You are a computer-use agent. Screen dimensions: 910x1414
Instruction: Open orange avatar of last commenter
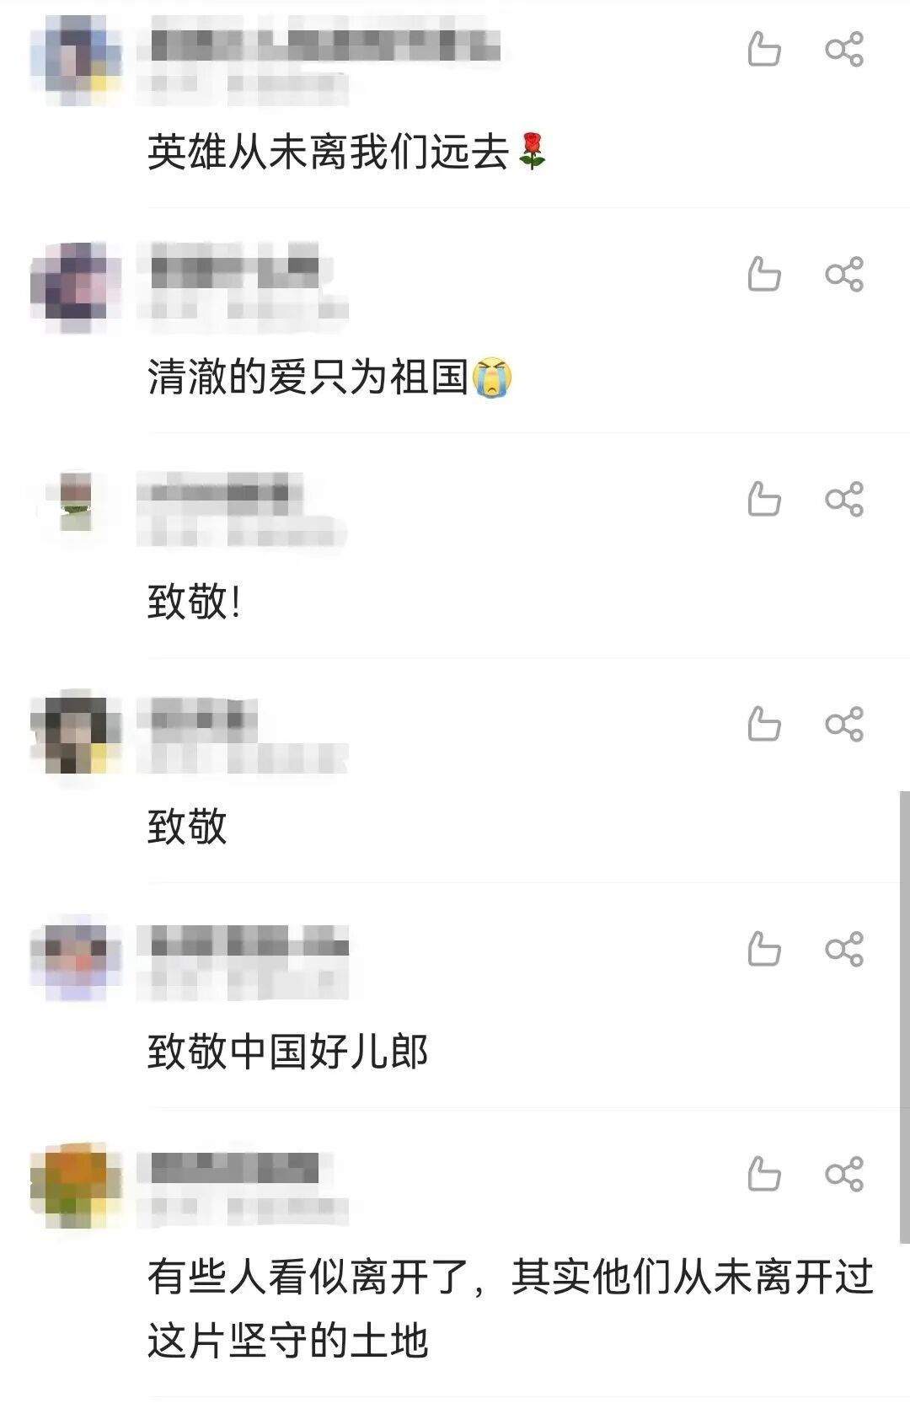tap(76, 1186)
